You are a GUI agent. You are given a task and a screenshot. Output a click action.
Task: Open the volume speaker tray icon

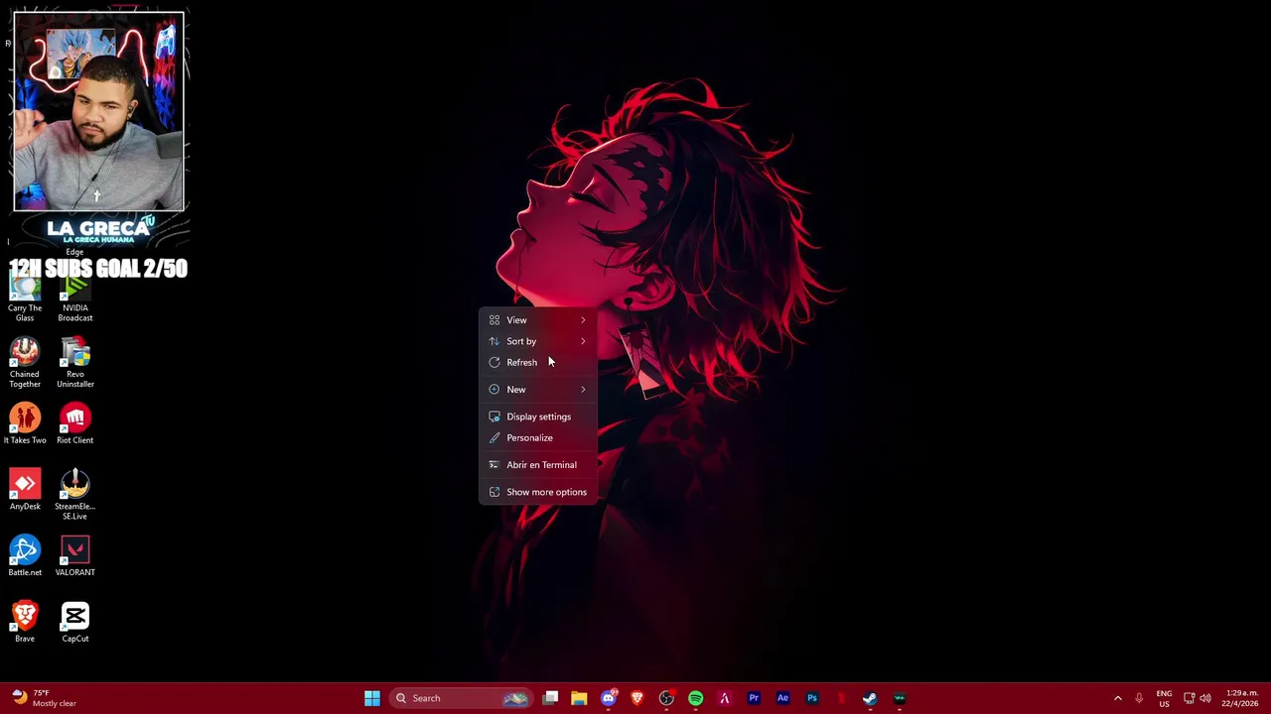tap(1205, 698)
